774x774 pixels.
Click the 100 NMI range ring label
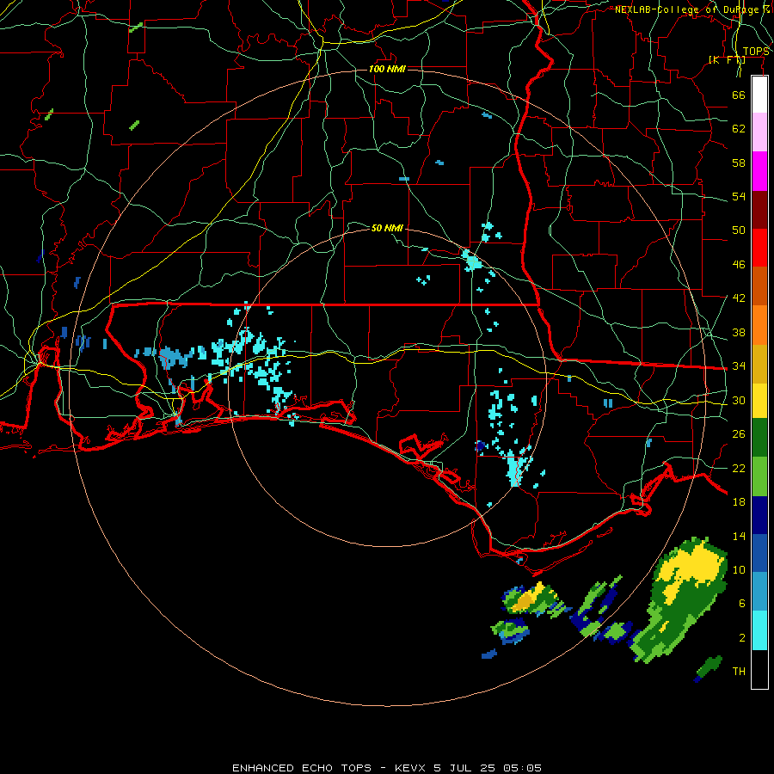click(x=387, y=69)
